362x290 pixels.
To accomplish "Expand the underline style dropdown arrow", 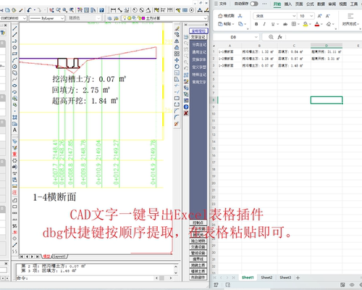I will pos(277,24).
